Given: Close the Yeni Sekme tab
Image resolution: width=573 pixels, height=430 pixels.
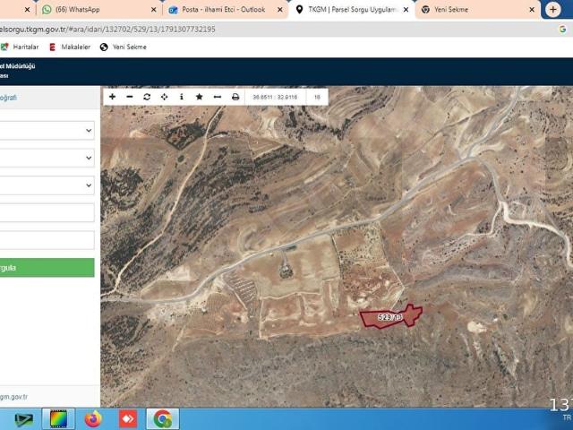Looking at the screenshot, I should [532, 10].
